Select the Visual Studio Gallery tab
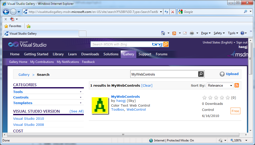Screen dimensions: 255x145 click(41, 34)
